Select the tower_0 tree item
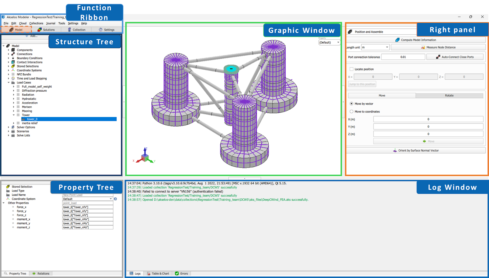This screenshot has height=278, width=489. click(x=32, y=119)
